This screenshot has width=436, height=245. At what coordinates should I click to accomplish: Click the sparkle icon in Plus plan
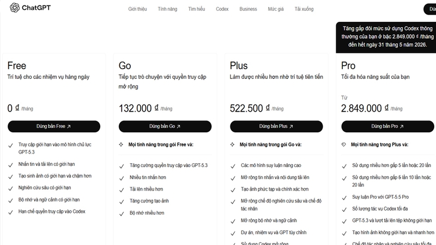point(232,144)
